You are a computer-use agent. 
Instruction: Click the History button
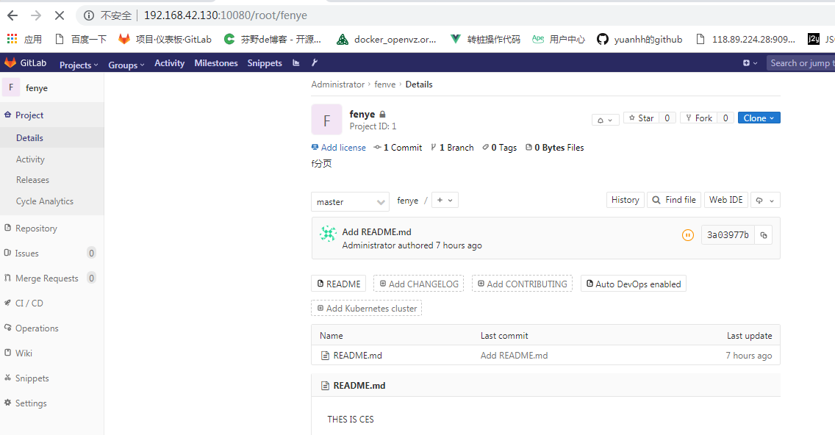[x=626, y=200]
